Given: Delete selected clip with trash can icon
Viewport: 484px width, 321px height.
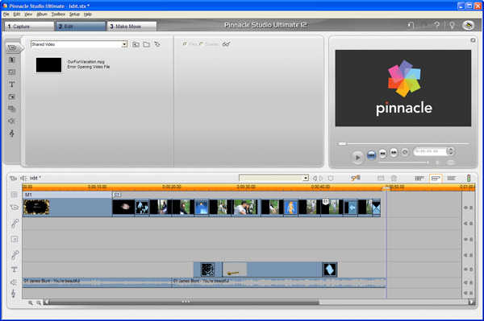Looking at the screenshot, I should 394,178.
